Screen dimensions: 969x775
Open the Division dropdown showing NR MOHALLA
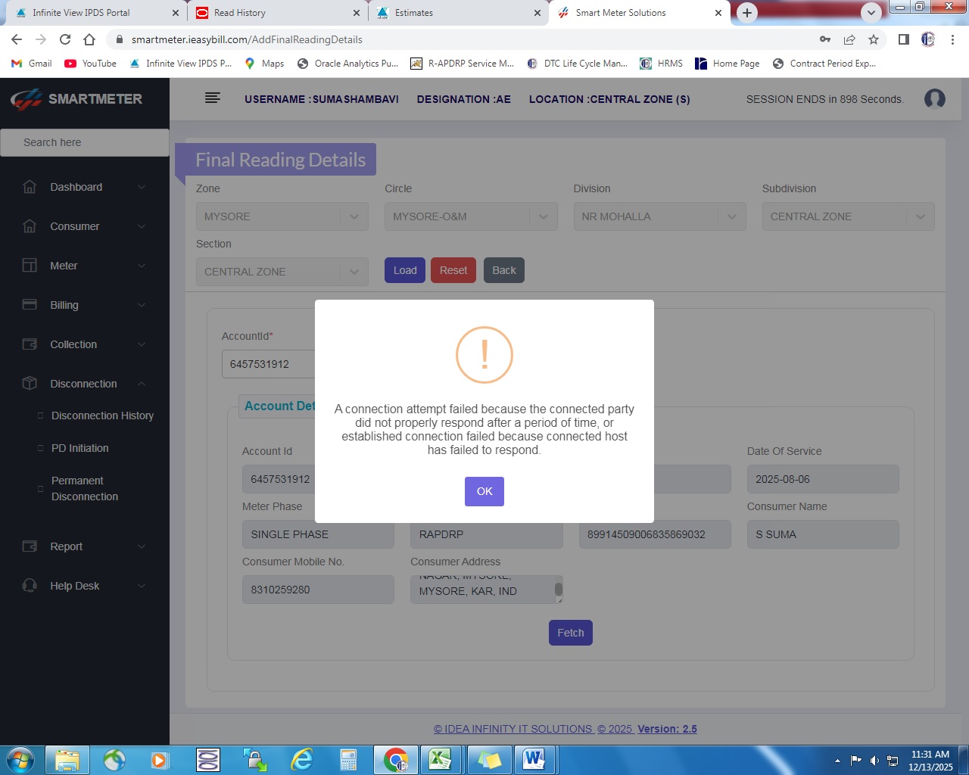(x=659, y=216)
